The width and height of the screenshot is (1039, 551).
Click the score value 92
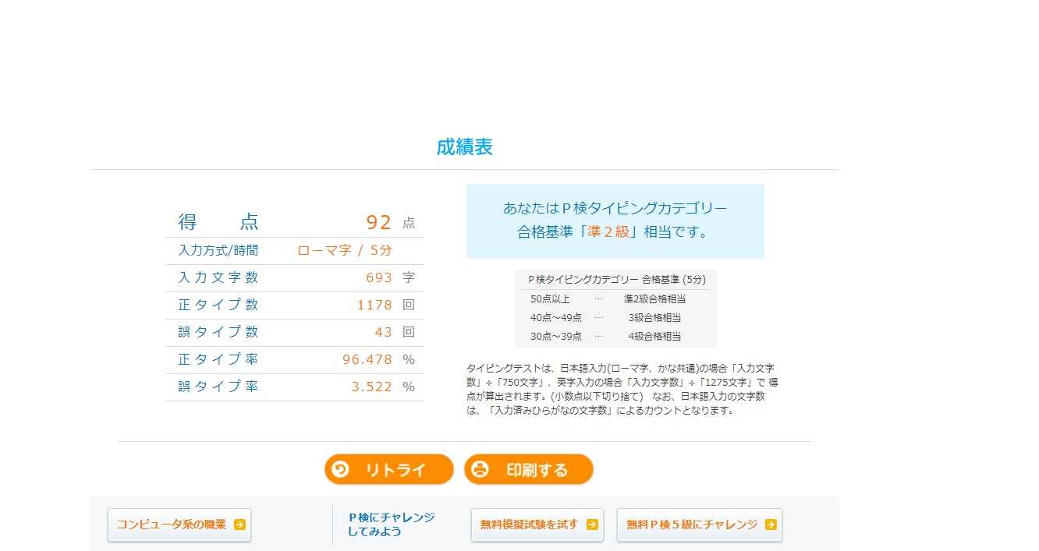pos(379,222)
